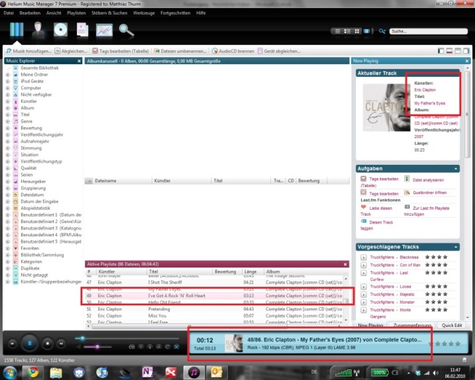Click the track position slider
The image size is (475, 380).
tap(127, 338)
